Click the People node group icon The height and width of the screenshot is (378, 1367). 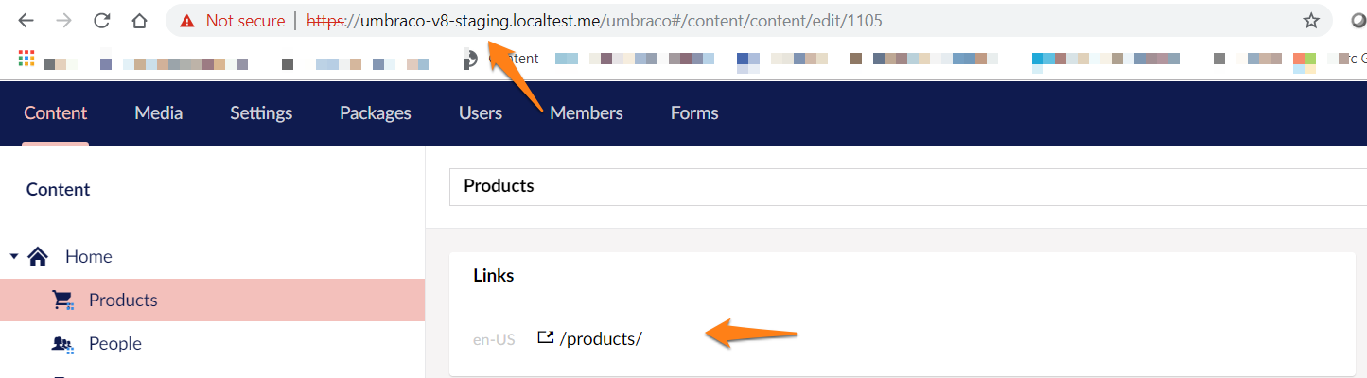(62, 344)
